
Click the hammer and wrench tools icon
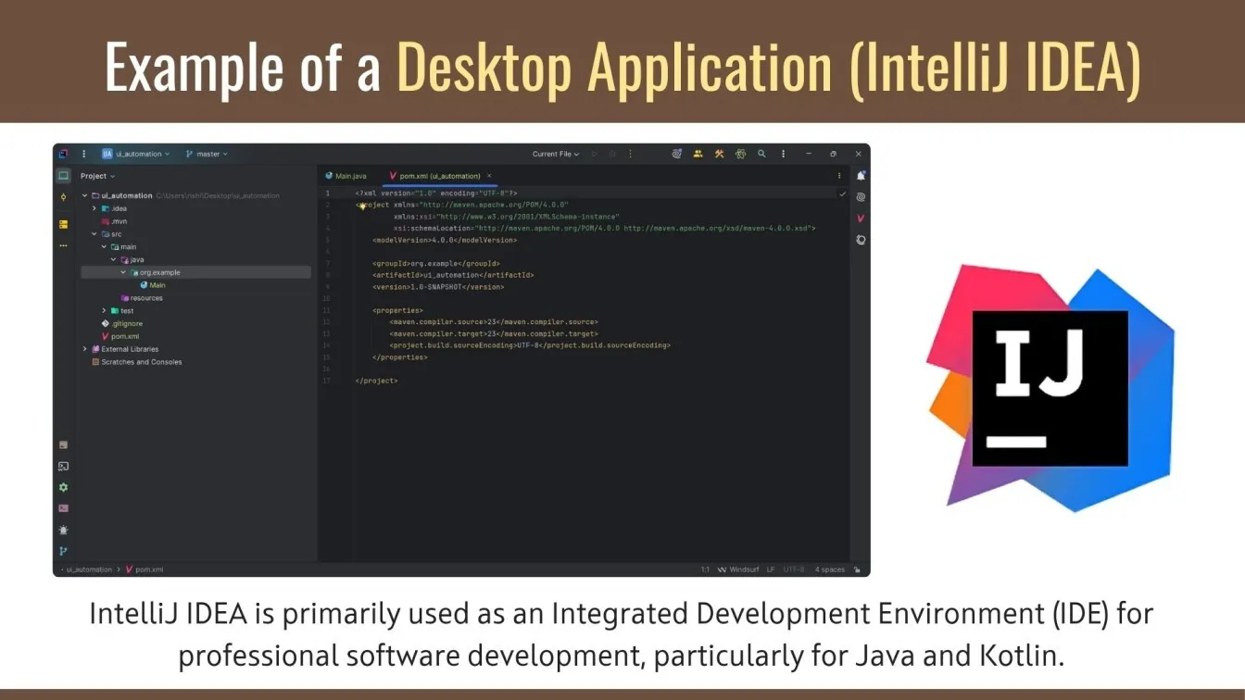tap(719, 154)
